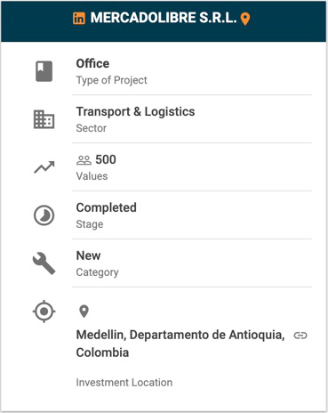Click the building icon beside Sector
This screenshot has height=413, width=328.
(x=44, y=119)
